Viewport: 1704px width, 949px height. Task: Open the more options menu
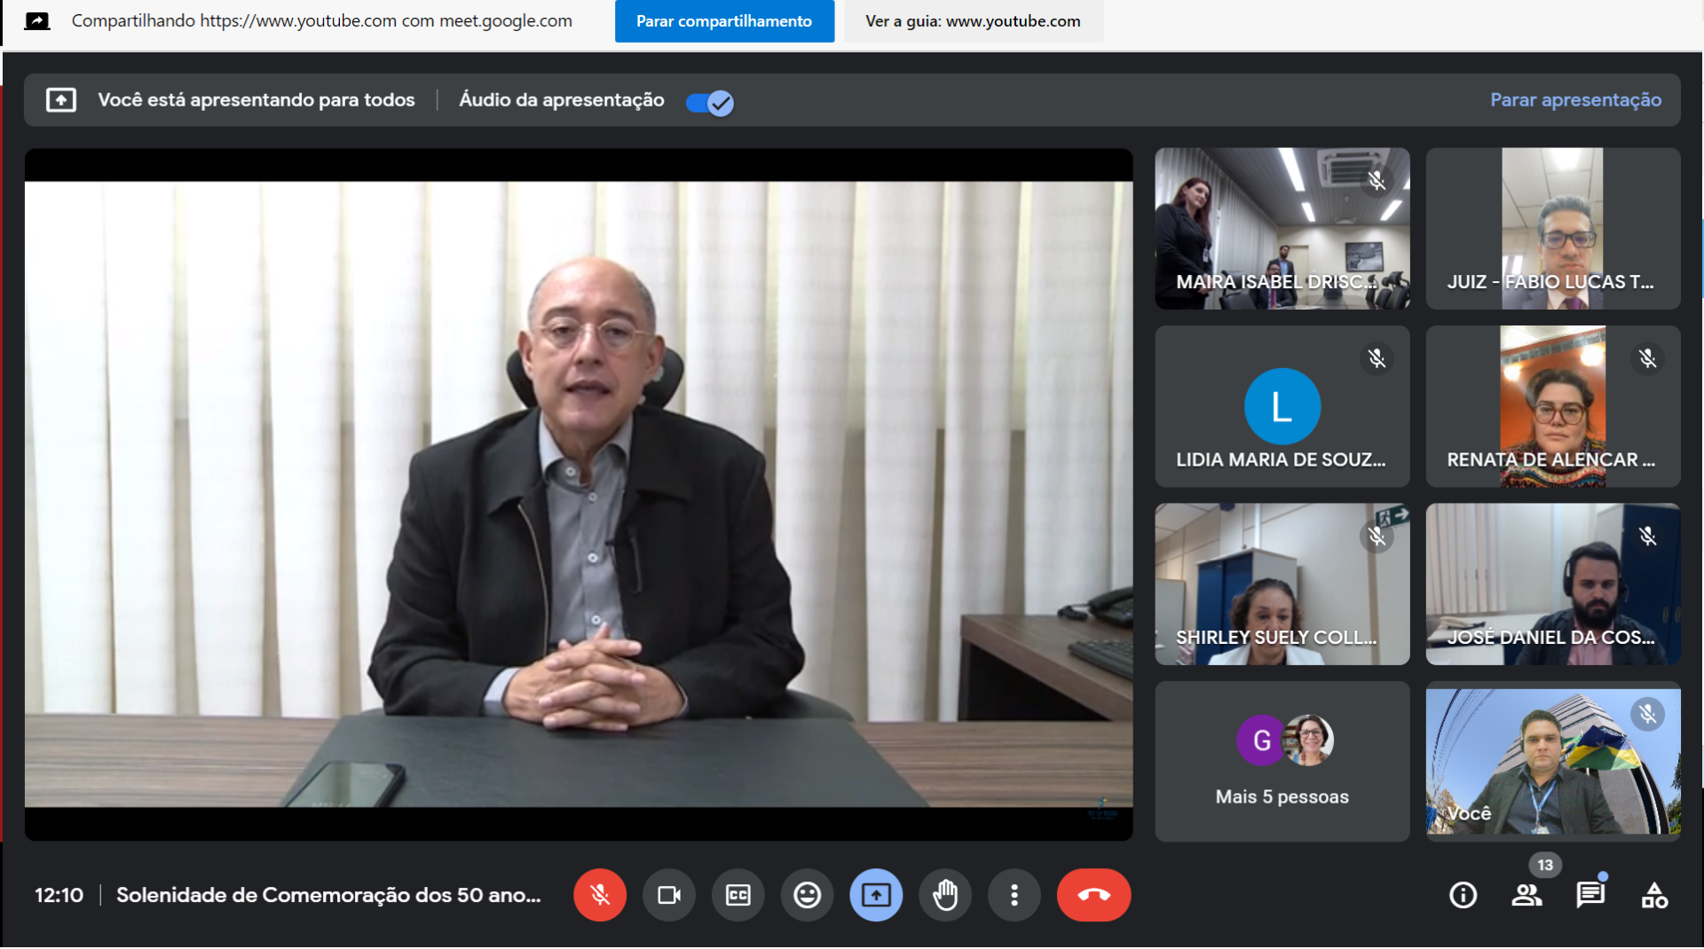coord(1014,895)
